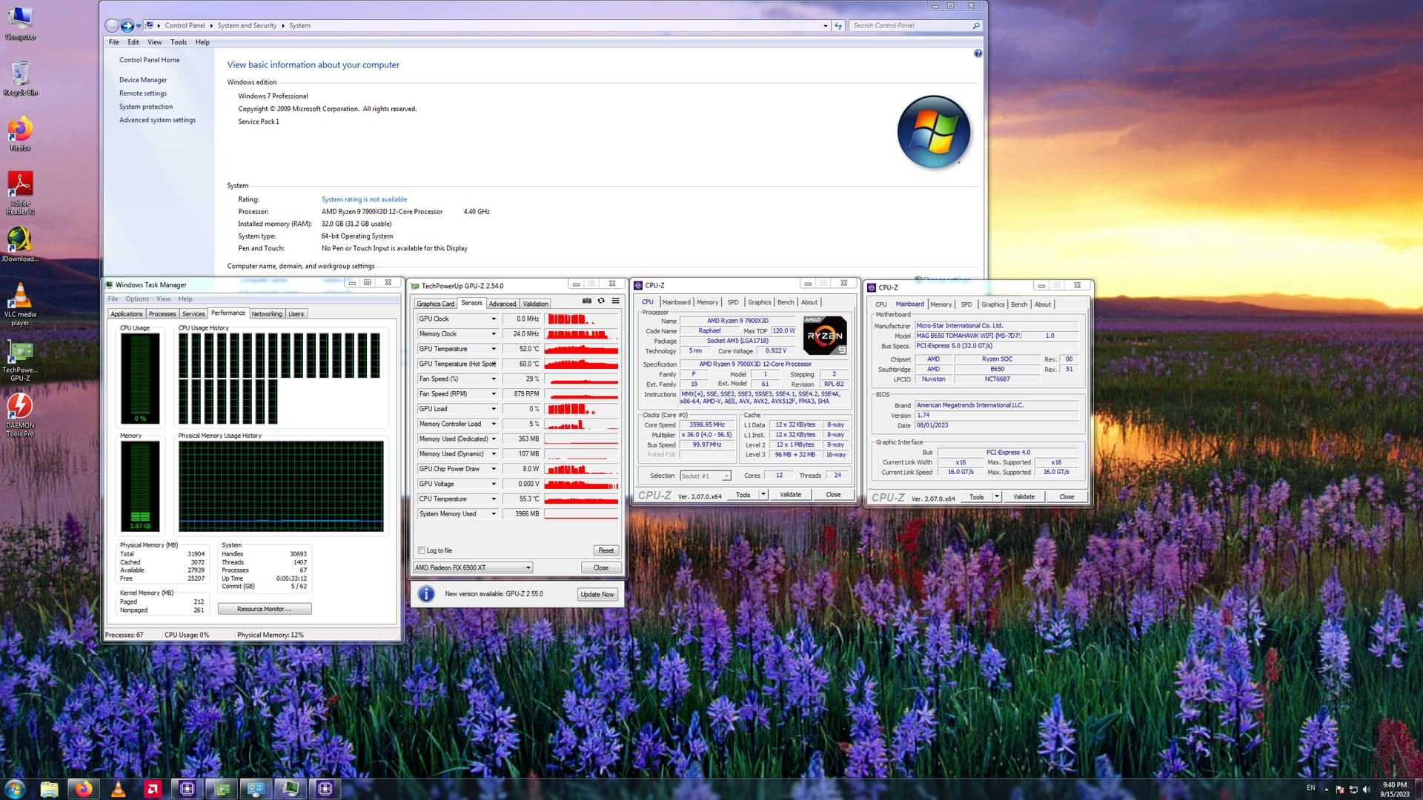This screenshot has width=1423, height=800.
Task: Click the GPU-Z screenshot camera icon
Action: click(586, 301)
